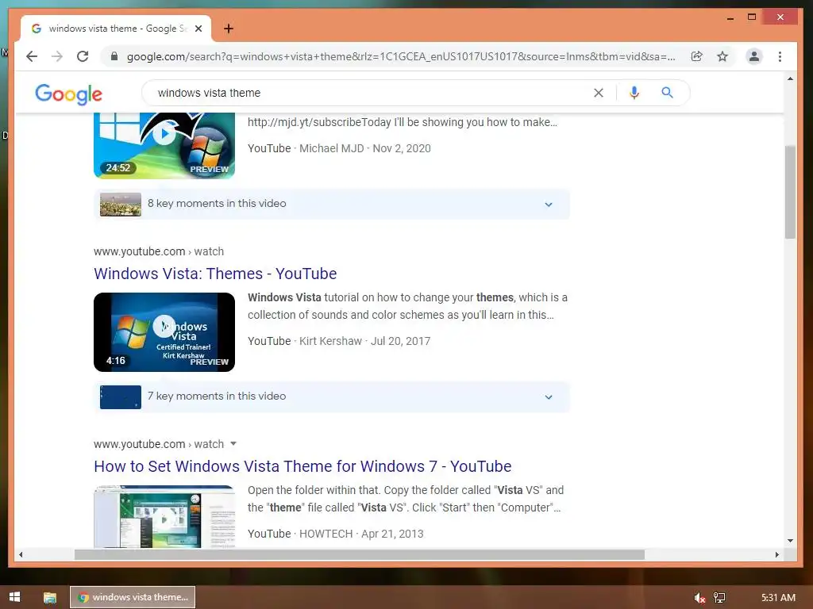Expand 7 key moments in this video
The width and height of the screenshot is (813, 609).
click(x=332, y=396)
